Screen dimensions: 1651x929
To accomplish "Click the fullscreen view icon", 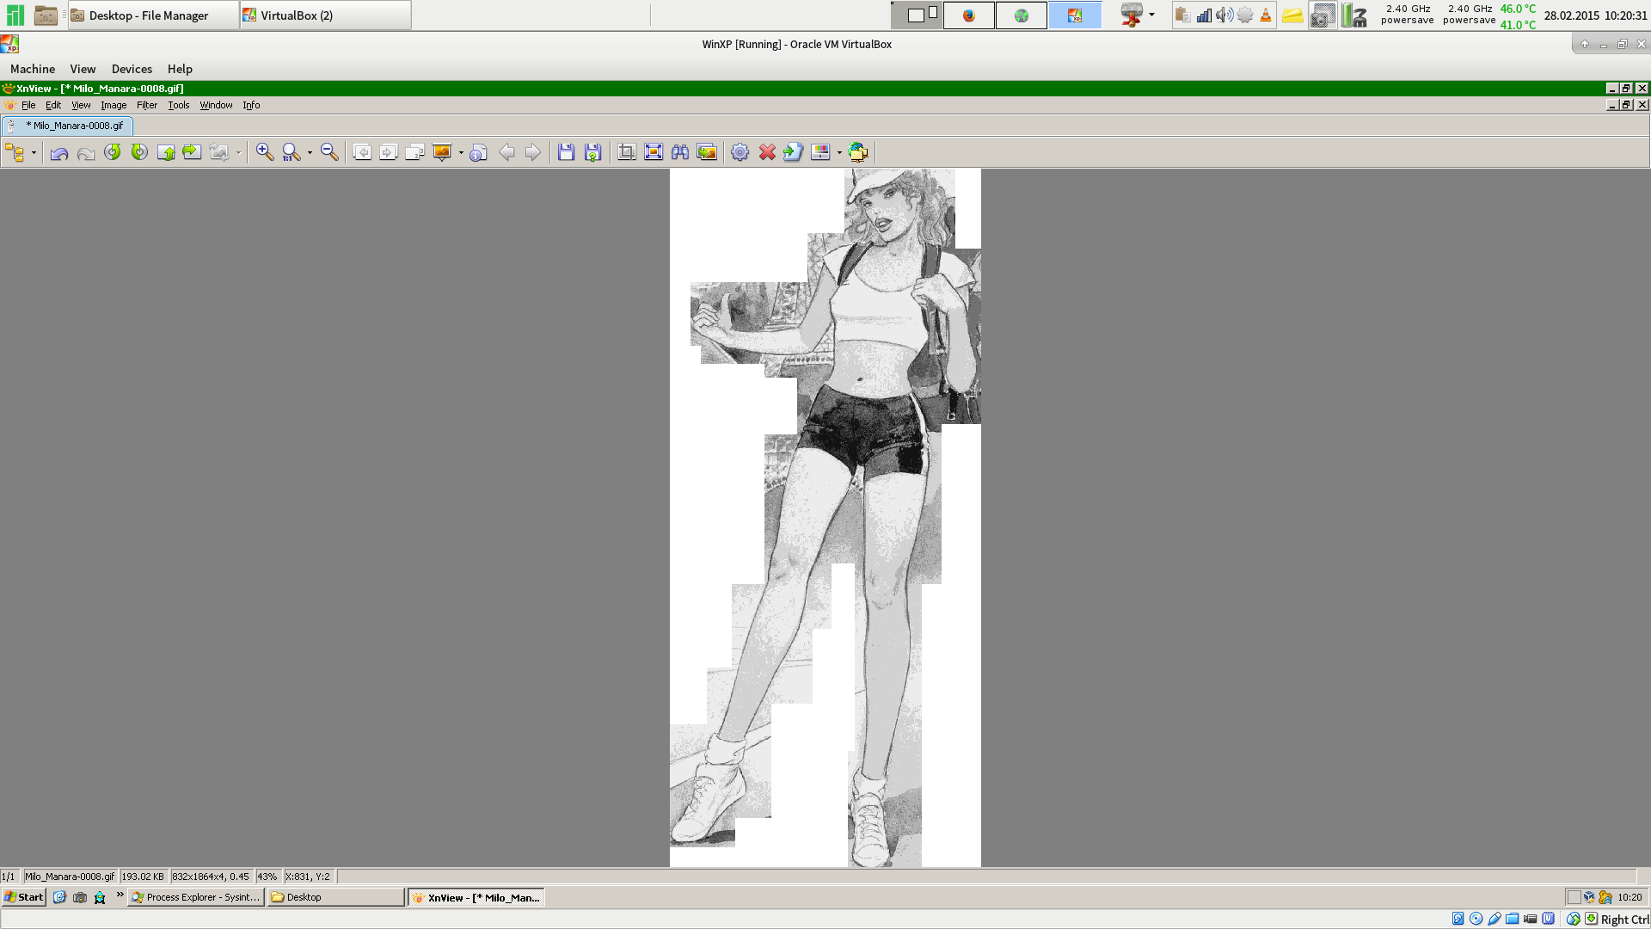I will 654,152.
